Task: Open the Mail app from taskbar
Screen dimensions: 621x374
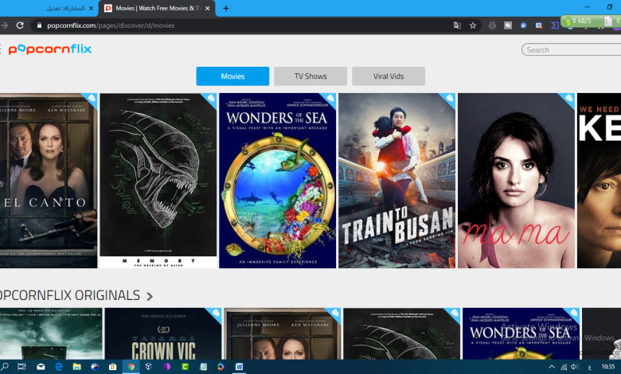Action: (x=41, y=367)
